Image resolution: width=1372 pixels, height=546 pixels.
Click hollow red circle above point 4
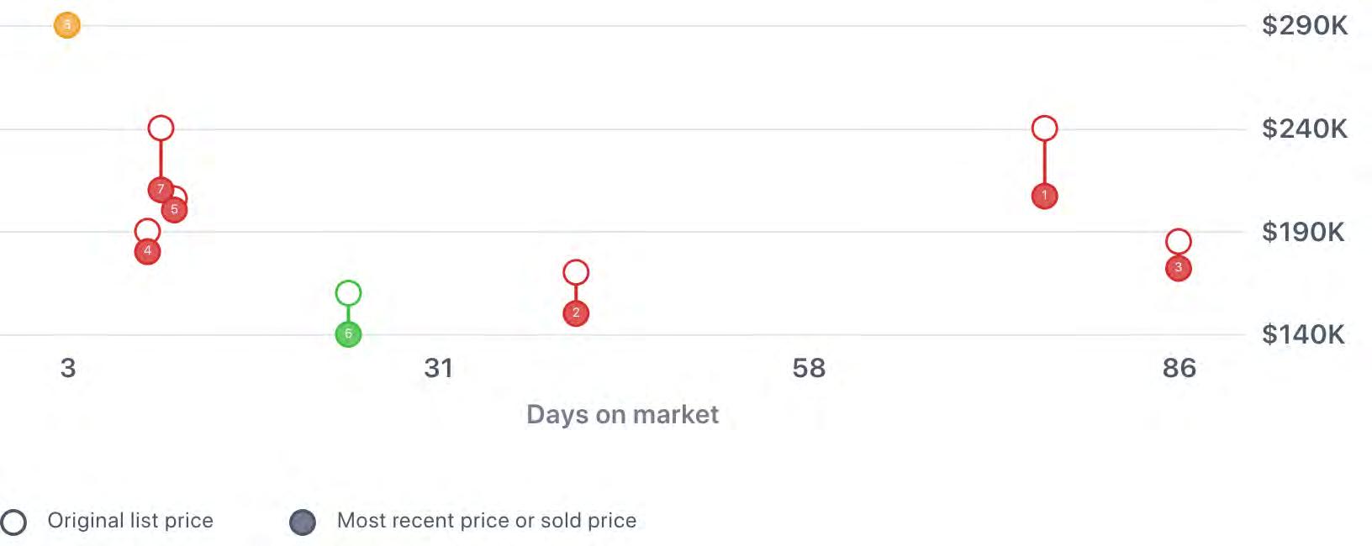[147, 230]
